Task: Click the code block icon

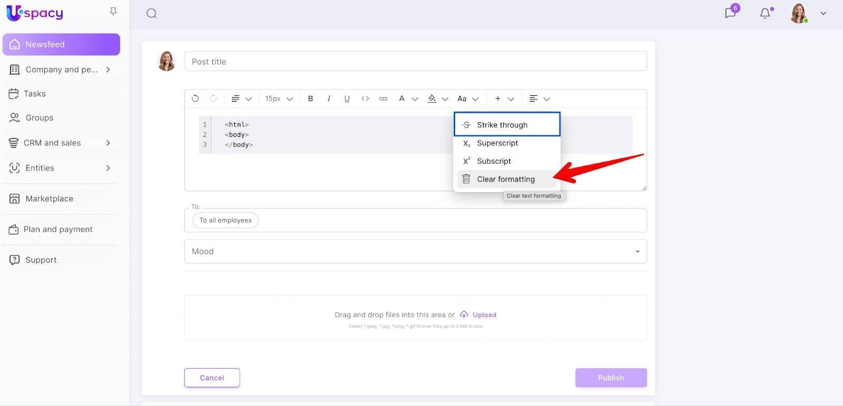Action: tap(365, 98)
